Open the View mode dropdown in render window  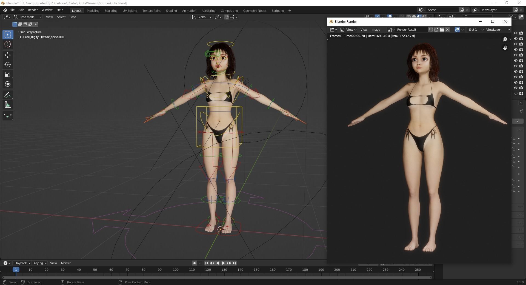pyautogui.click(x=348, y=30)
